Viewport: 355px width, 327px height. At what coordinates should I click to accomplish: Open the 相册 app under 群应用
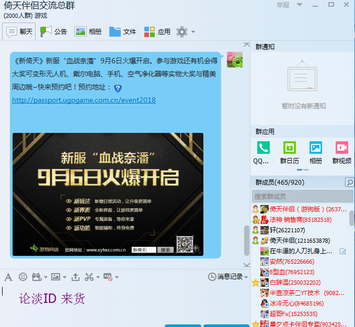coord(316,148)
